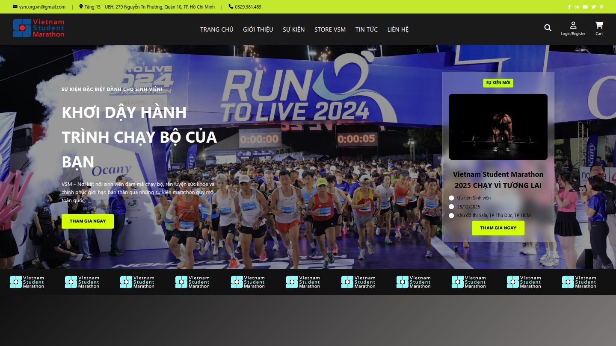
Task: Click the Login/Register label
Action: point(573,34)
